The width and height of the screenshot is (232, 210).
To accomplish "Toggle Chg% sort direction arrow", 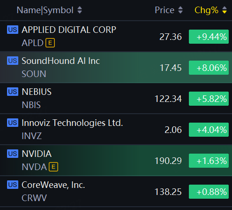I will click(225, 10).
